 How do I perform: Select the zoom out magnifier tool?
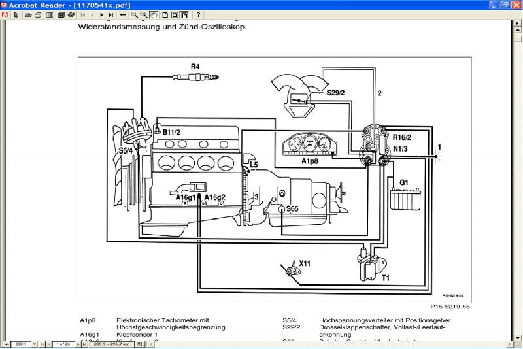[x=134, y=15]
